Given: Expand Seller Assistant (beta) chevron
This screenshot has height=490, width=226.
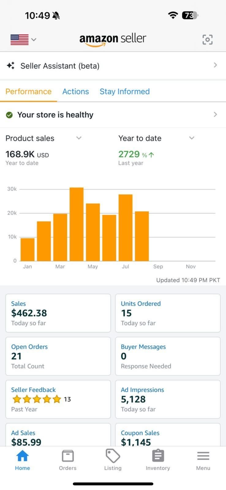Looking at the screenshot, I should pos(215,65).
